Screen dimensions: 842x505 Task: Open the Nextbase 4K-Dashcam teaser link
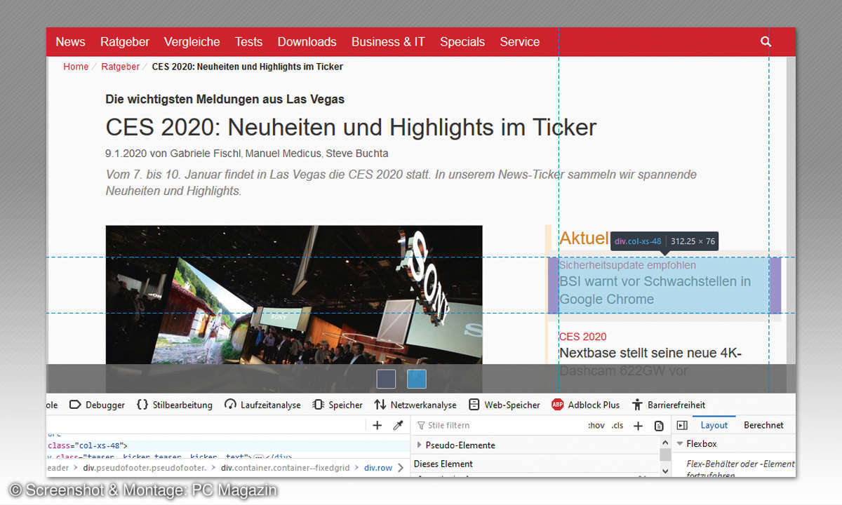point(650,361)
